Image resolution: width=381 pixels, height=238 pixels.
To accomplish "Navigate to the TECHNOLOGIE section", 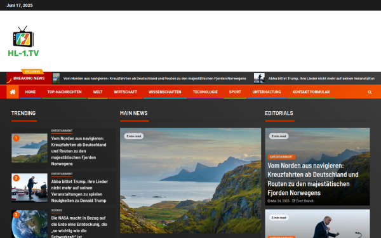I will (x=205, y=92).
